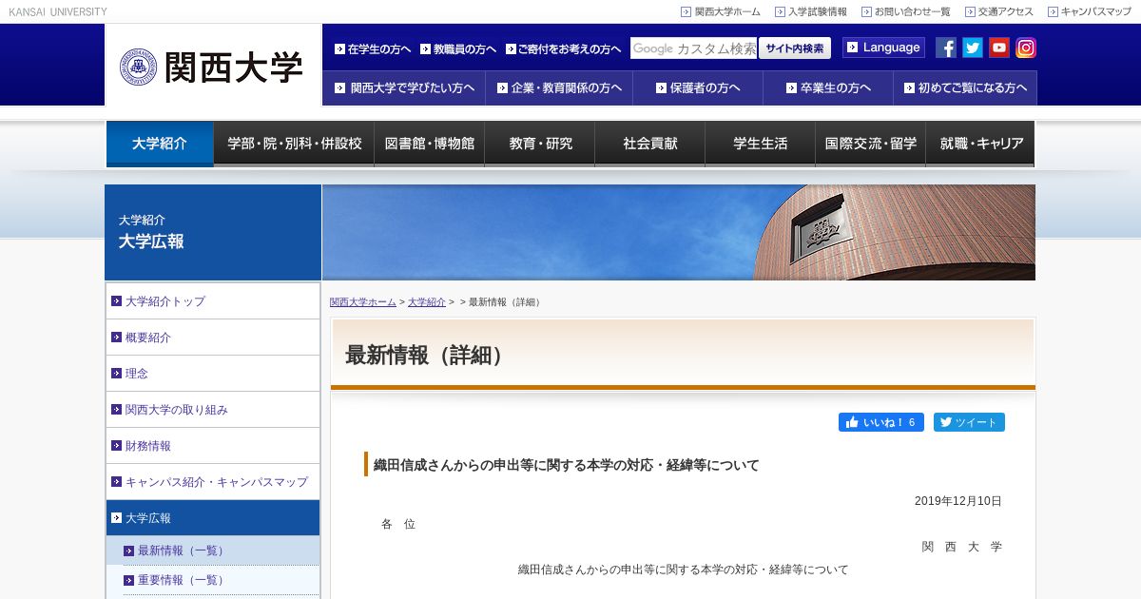1141x599 pixels.
Task: Click the 各 位 salutation text
Action: click(398, 524)
